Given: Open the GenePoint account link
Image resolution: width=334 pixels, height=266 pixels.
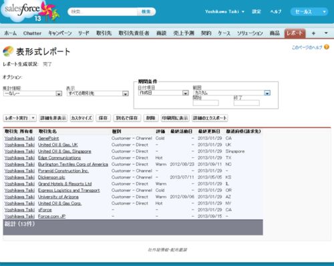Looking at the screenshot, I should point(48,138).
